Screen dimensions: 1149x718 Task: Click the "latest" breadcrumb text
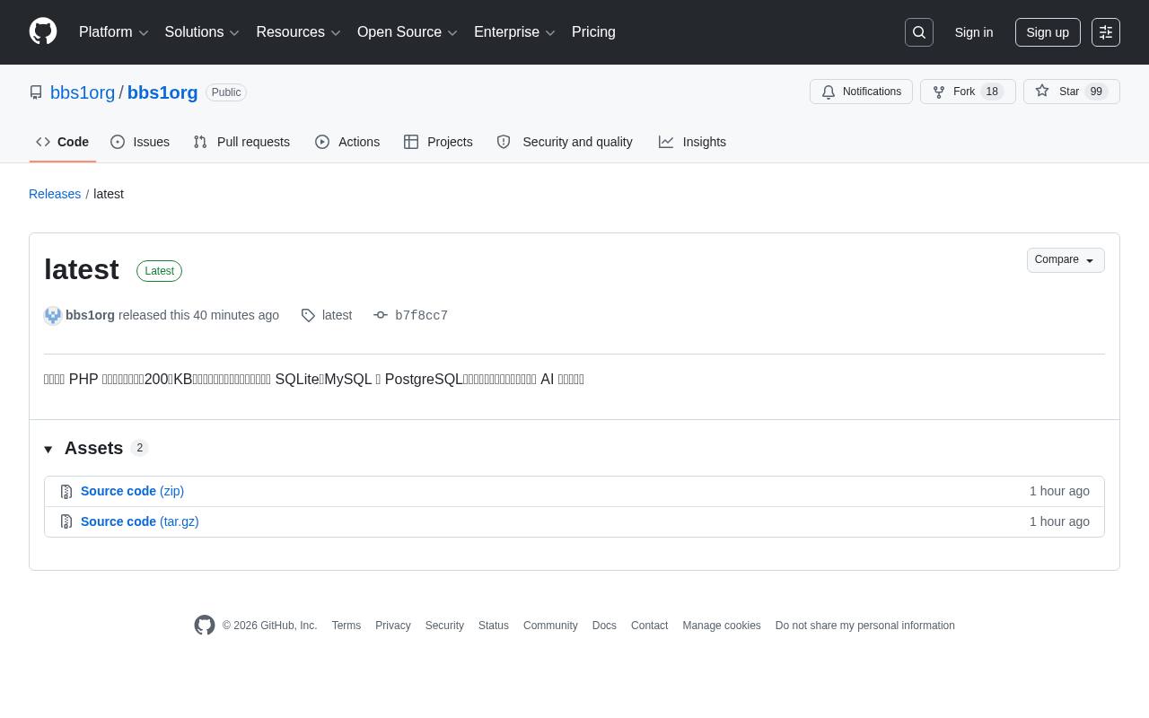click(109, 194)
